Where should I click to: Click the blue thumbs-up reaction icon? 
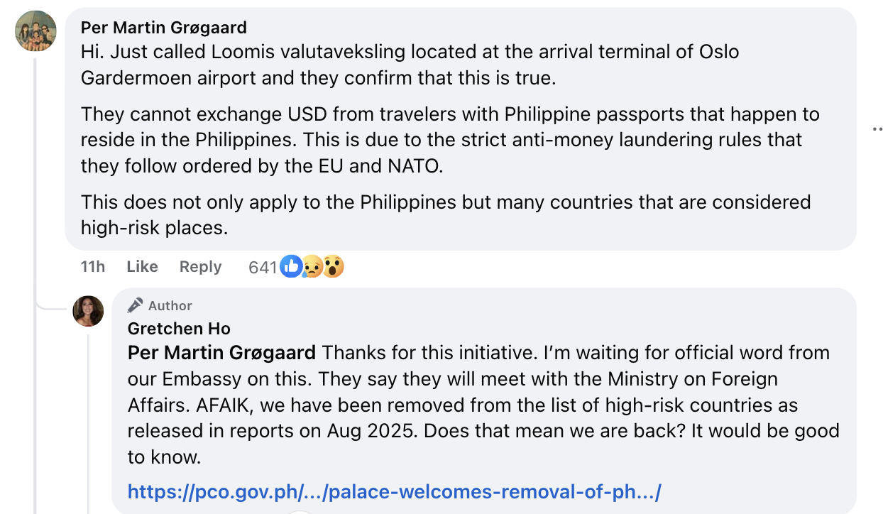(x=291, y=267)
